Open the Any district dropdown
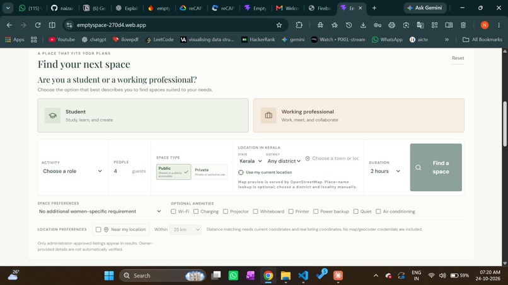This screenshot has height=285, width=508. click(284, 161)
